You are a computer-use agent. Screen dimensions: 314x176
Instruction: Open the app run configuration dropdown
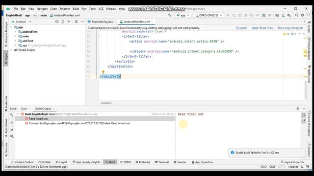tap(183, 15)
